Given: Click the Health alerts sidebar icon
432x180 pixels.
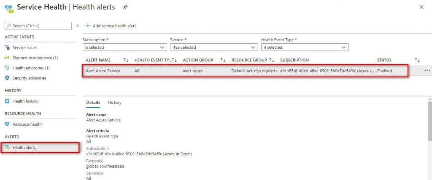Looking at the screenshot, I should (7, 147).
